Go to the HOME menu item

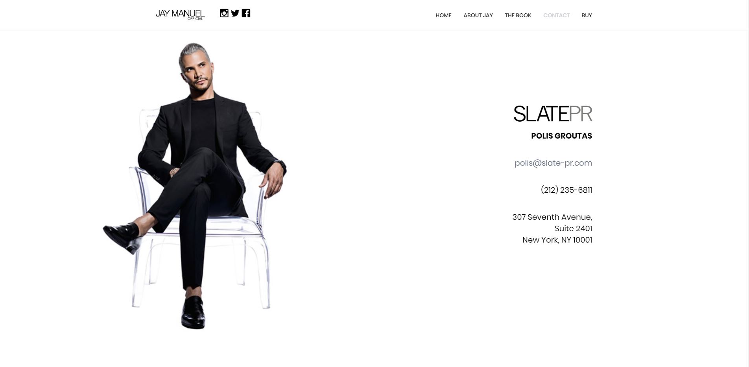pos(443,15)
